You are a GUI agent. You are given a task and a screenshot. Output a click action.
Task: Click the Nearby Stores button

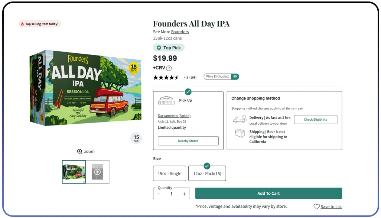point(188,141)
